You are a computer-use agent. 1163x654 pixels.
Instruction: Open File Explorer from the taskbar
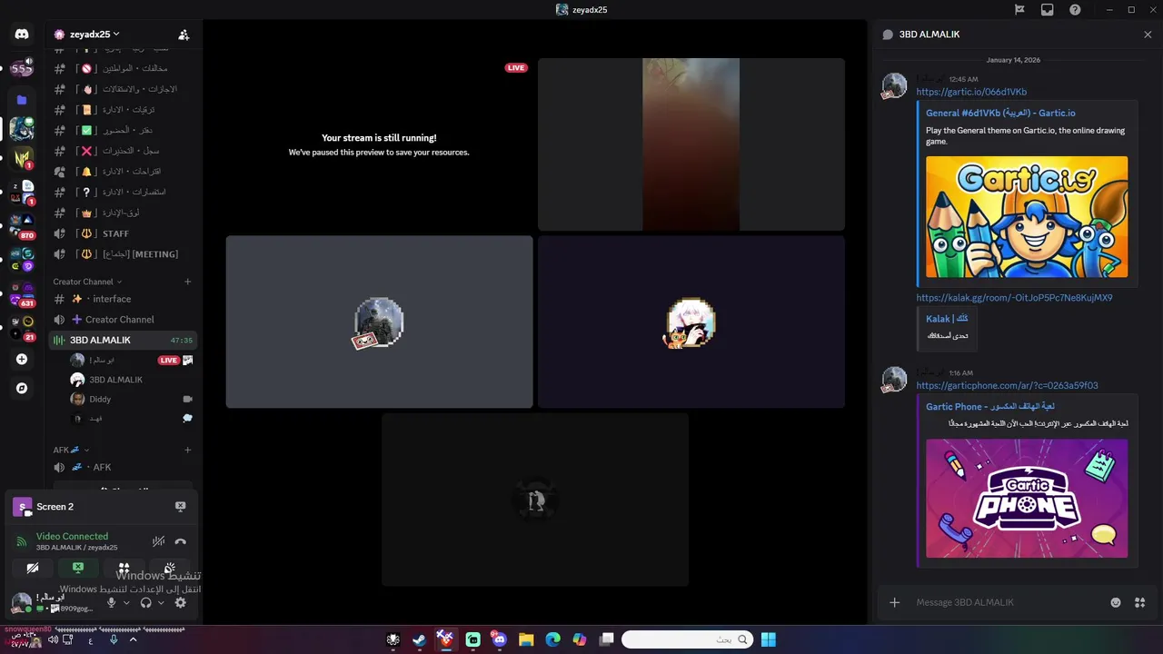point(526,639)
